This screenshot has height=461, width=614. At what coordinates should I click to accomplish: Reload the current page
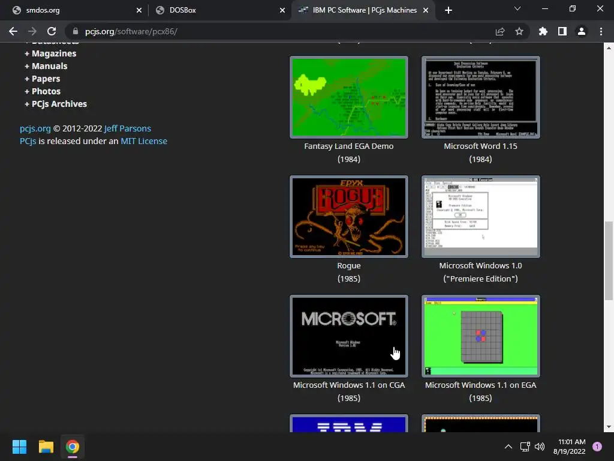pyautogui.click(x=52, y=31)
